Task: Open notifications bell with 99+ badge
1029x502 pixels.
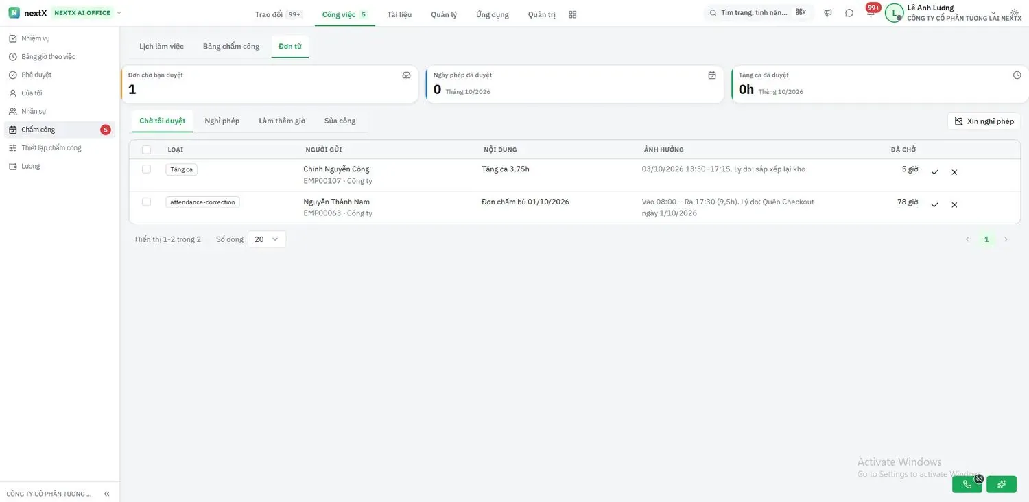Action: coord(871,13)
